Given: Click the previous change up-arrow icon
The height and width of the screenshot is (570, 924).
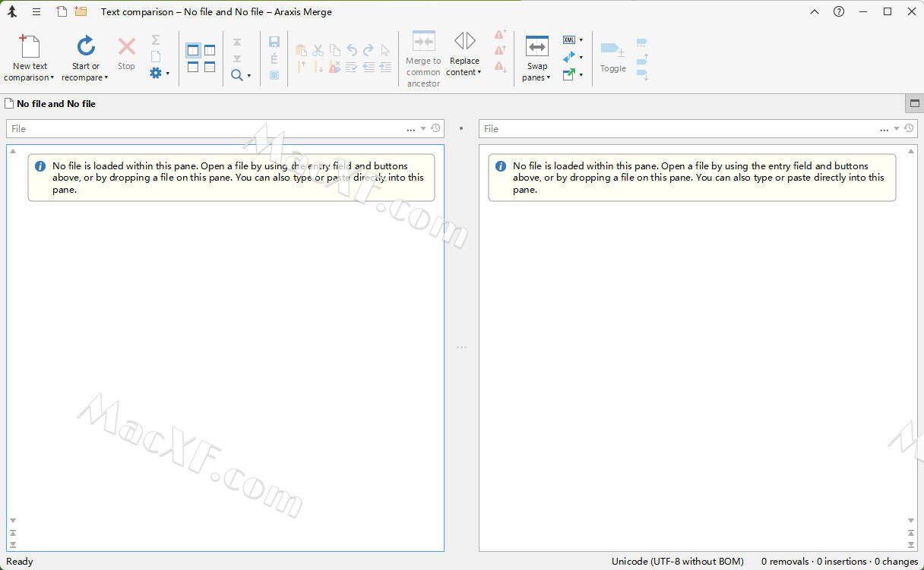Looking at the screenshot, I should pyautogui.click(x=237, y=43).
